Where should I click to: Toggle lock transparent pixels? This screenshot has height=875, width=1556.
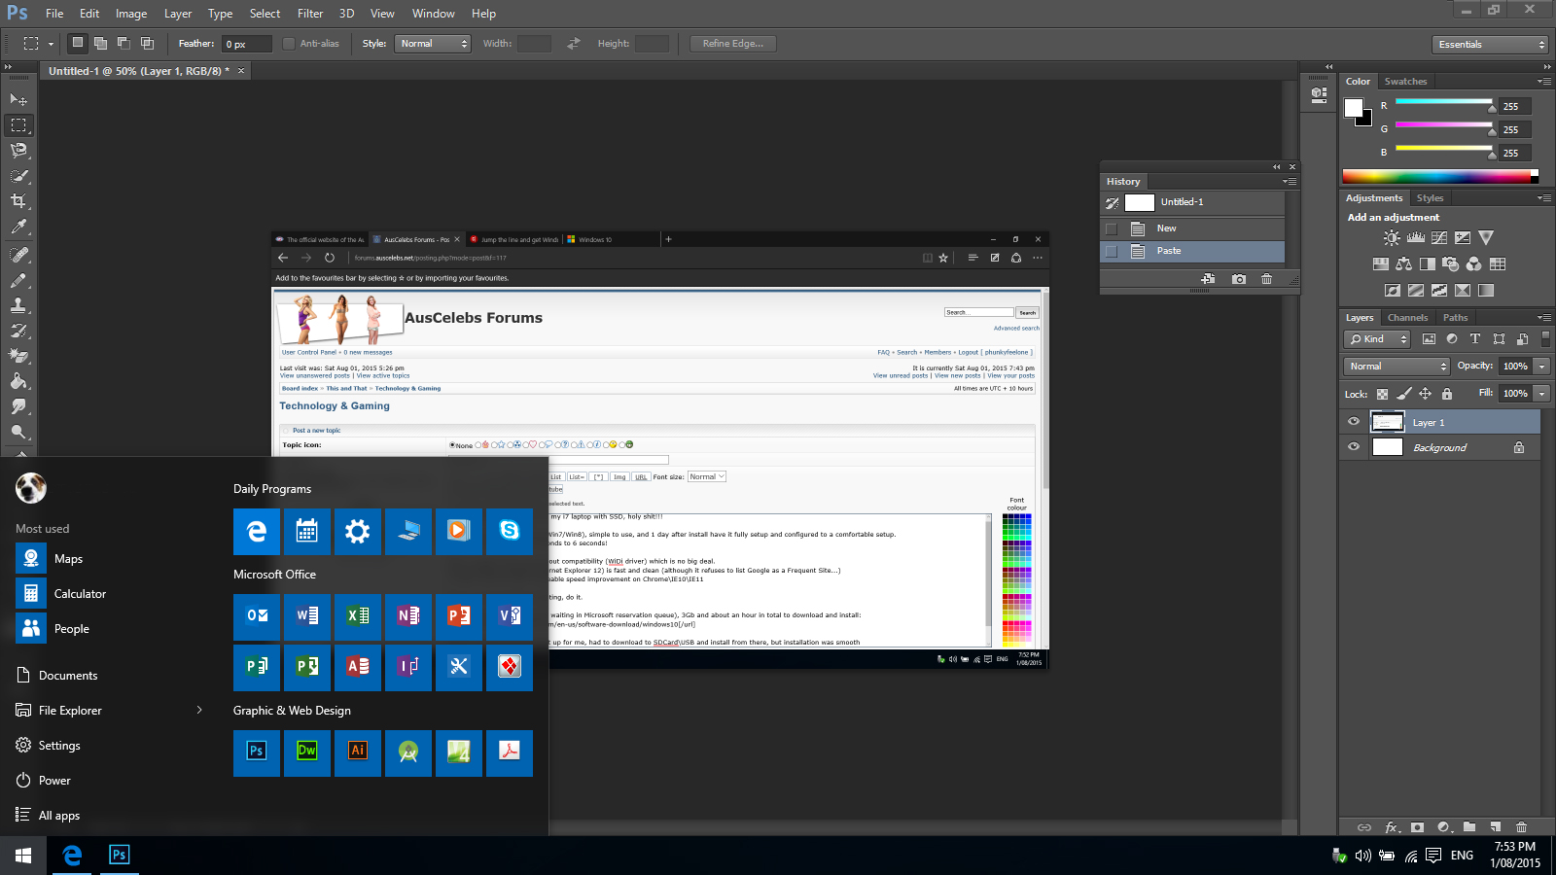click(x=1382, y=394)
